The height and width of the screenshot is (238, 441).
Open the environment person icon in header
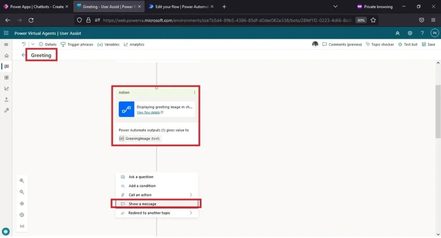coord(398,33)
